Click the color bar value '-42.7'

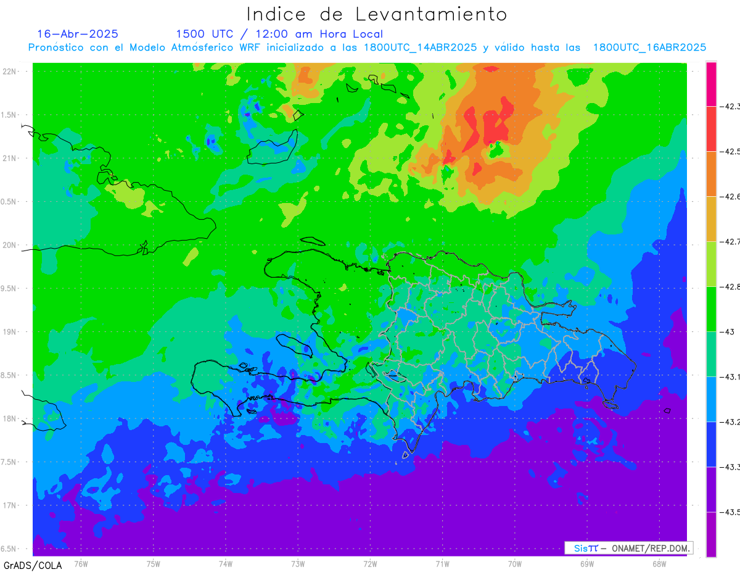[x=731, y=241]
